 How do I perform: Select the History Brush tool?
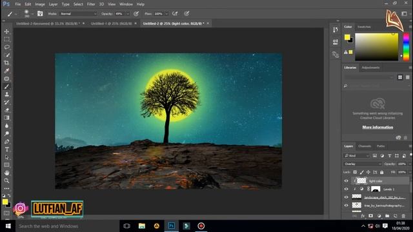click(x=7, y=102)
